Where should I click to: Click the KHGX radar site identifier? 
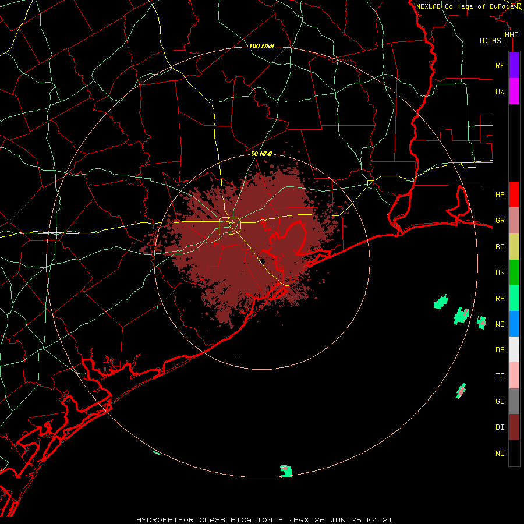299,520
